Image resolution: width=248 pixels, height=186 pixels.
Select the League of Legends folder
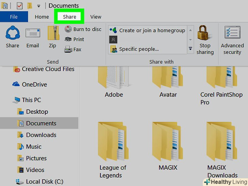[x=113, y=150]
